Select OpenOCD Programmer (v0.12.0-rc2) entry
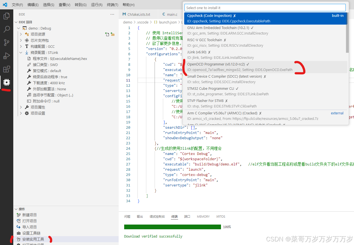The image size is (354, 245). tap(265, 67)
